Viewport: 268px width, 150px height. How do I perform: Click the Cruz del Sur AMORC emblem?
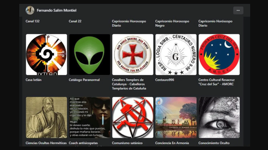219,55
